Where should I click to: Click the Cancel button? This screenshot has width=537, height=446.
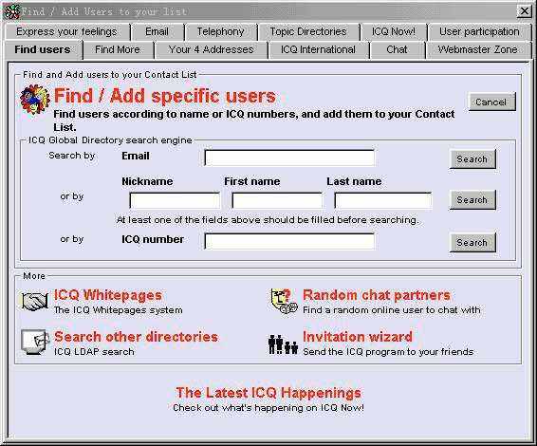click(x=491, y=102)
